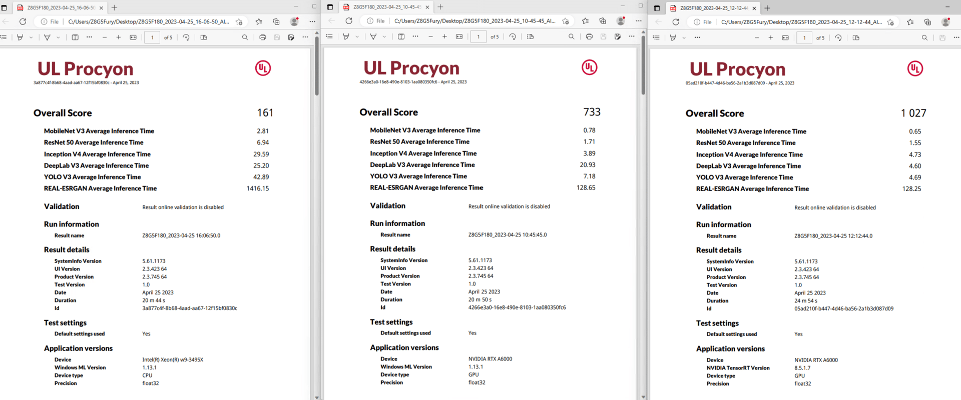Open a new tab in the right window
Image resolution: width=961 pixels, height=400 pixels.
(x=767, y=8)
